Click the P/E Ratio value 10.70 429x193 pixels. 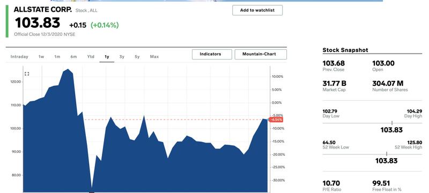[331, 183]
